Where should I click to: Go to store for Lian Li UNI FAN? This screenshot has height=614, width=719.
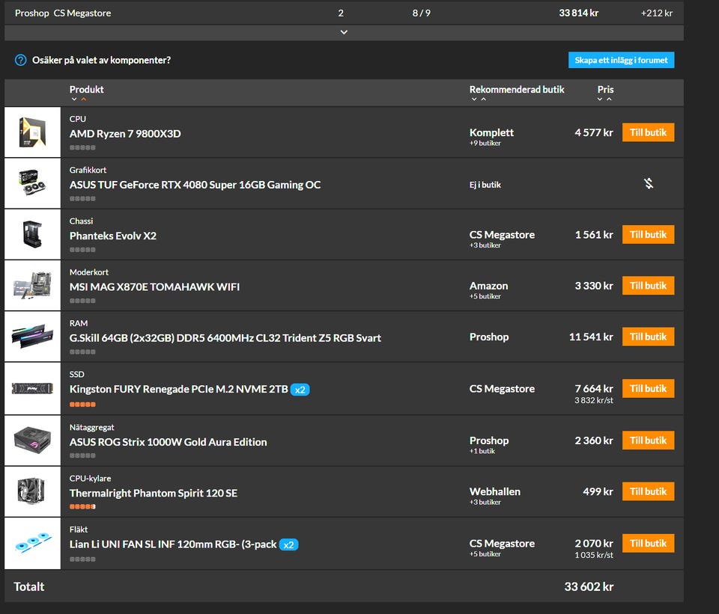[649, 543]
